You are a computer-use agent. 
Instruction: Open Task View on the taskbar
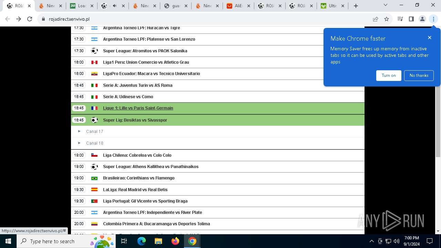[124, 241]
